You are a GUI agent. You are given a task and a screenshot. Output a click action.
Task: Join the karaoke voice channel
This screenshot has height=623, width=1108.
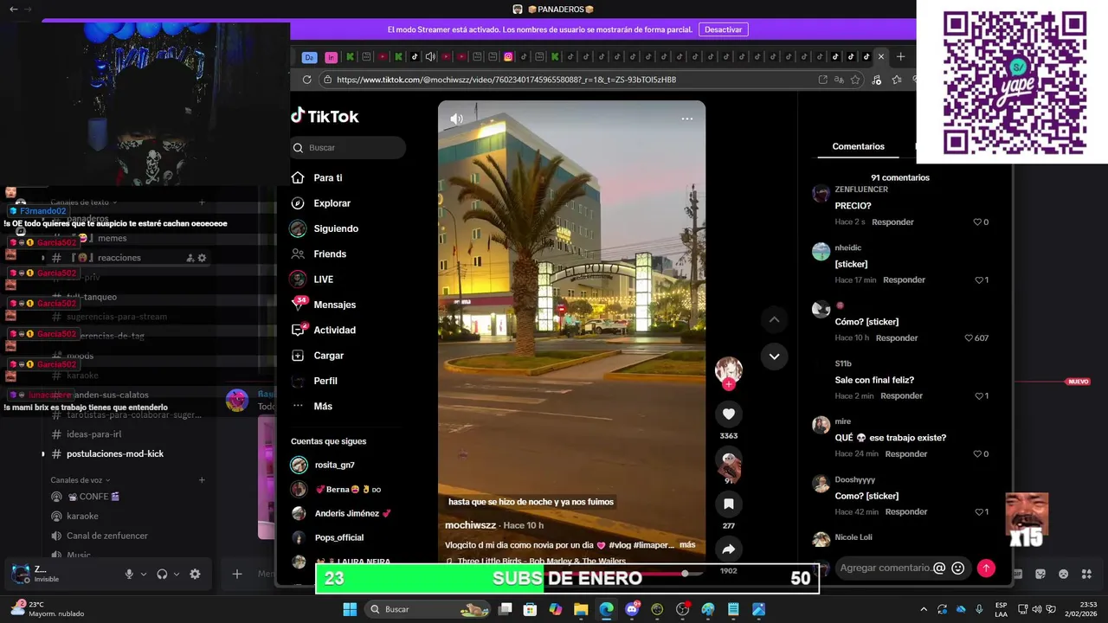[82, 517]
